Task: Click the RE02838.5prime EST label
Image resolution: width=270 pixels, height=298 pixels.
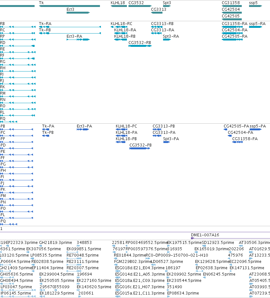Action: [47, 262]
